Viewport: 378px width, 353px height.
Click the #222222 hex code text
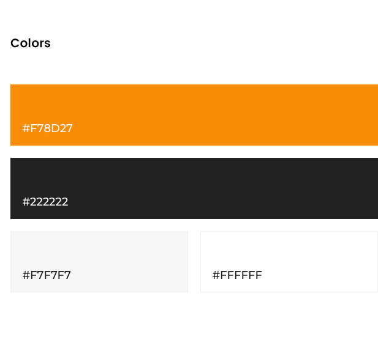tap(45, 202)
